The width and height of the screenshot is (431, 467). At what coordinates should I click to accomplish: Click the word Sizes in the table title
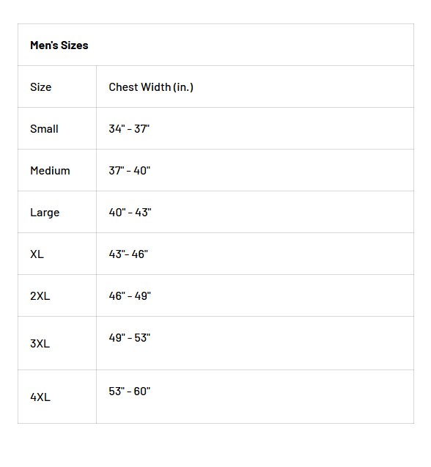click(x=75, y=45)
